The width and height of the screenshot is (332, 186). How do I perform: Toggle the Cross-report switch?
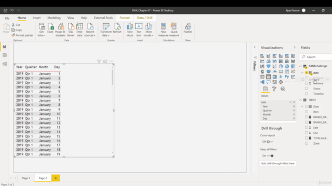(270, 142)
